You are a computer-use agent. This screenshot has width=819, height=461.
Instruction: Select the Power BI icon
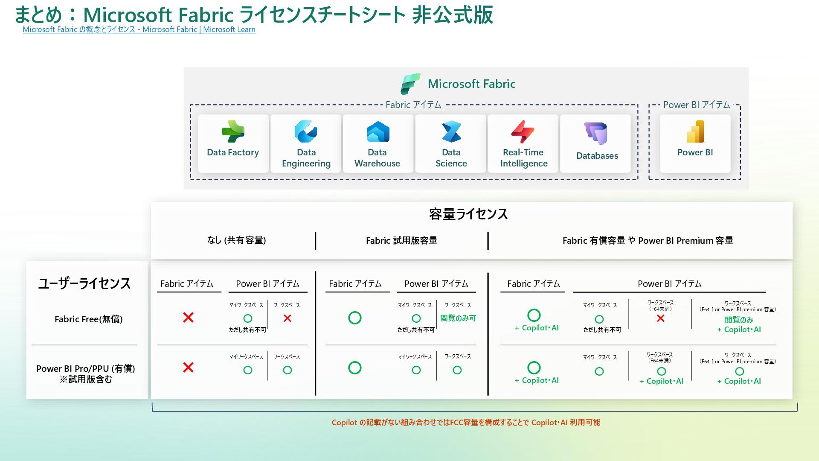(695, 131)
